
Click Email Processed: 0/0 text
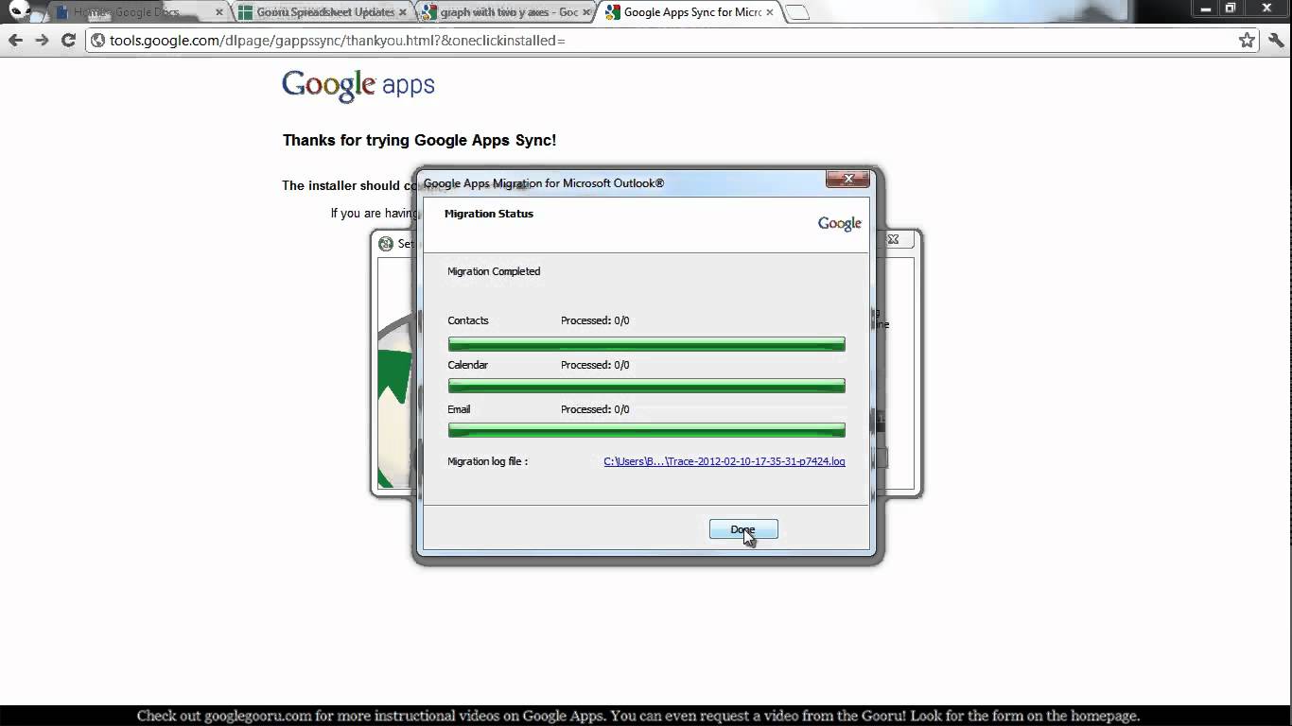tap(595, 409)
